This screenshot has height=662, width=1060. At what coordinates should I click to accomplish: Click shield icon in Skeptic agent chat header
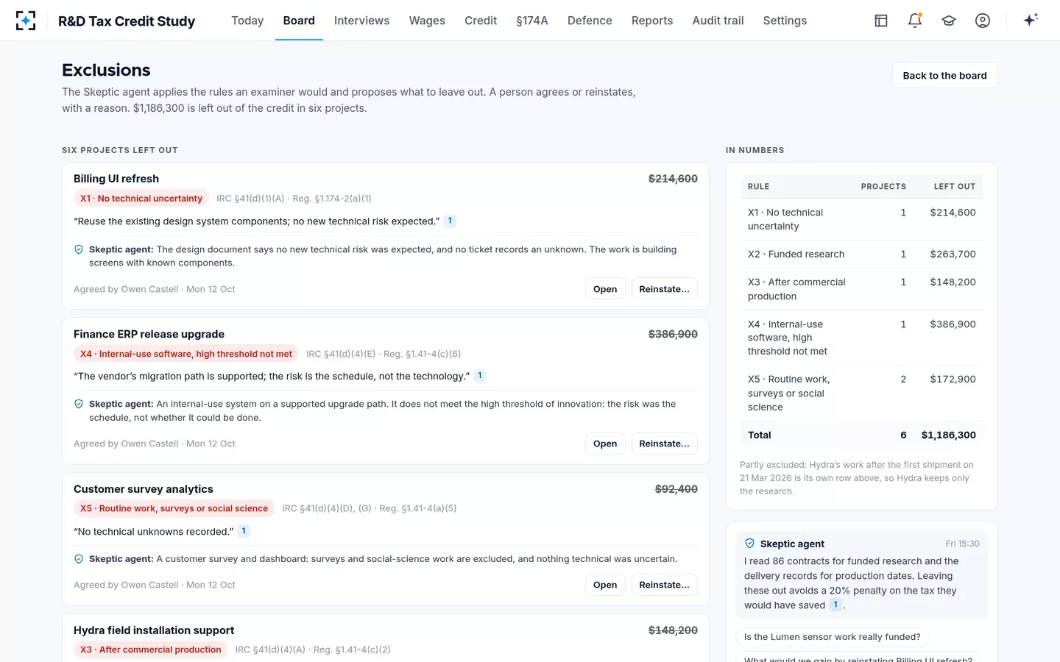749,544
